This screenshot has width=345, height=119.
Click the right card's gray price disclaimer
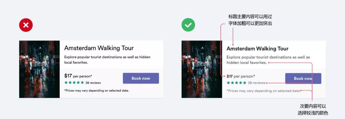pyautogui.click(x=263, y=91)
